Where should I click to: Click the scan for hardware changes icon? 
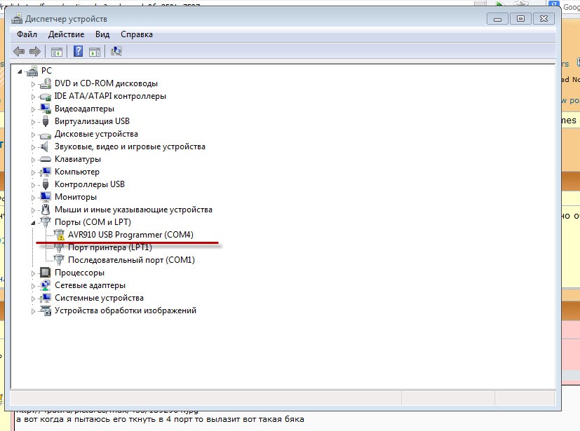pos(116,51)
